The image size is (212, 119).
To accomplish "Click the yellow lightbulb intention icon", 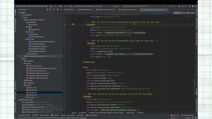I will click(x=73, y=24).
